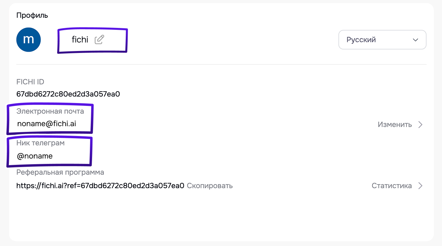This screenshot has width=442, height=246.
Task: Click the Реферальная программа label
Action: [60, 172]
